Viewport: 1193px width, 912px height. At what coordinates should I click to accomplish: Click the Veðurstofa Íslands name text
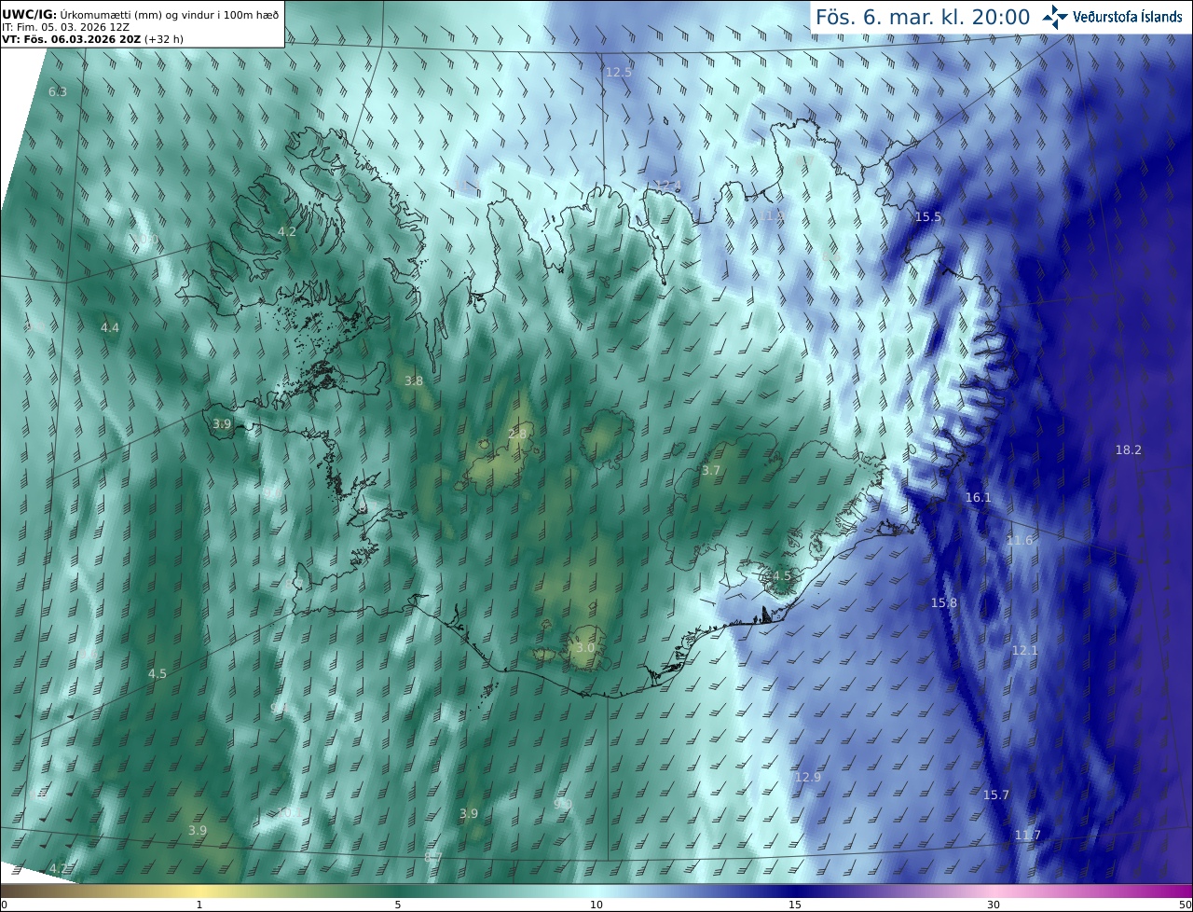pyautogui.click(x=1128, y=17)
